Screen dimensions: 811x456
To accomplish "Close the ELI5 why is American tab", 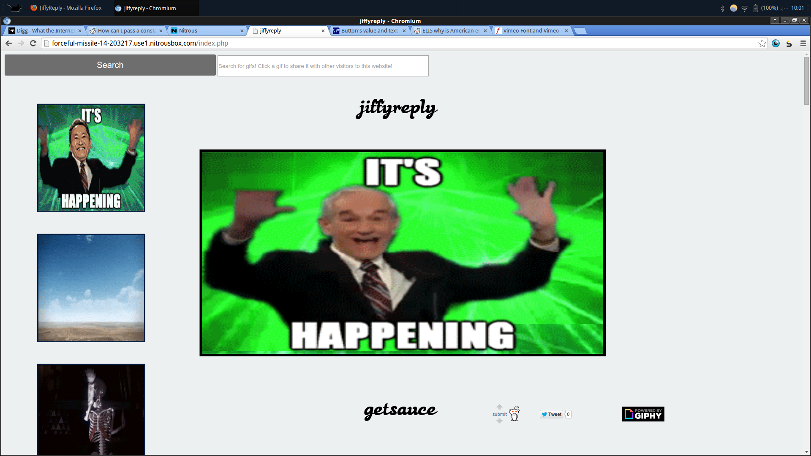I will tap(485, 31).
